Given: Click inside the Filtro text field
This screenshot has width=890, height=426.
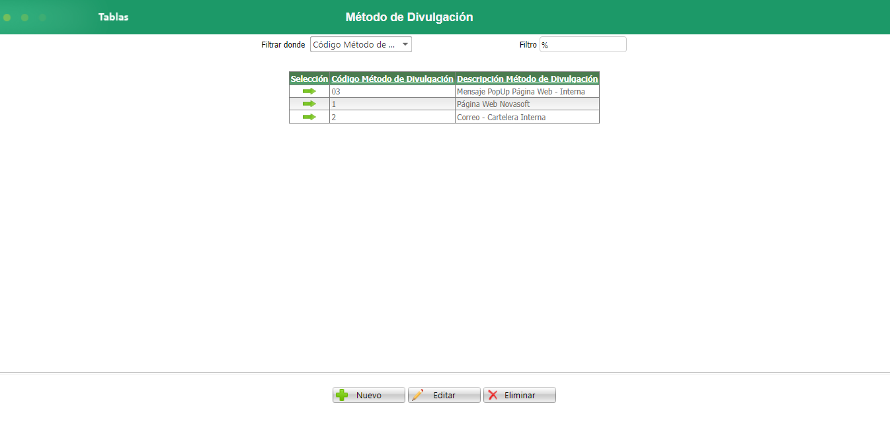Looking at the screenshot, I should tap(583, 44).
